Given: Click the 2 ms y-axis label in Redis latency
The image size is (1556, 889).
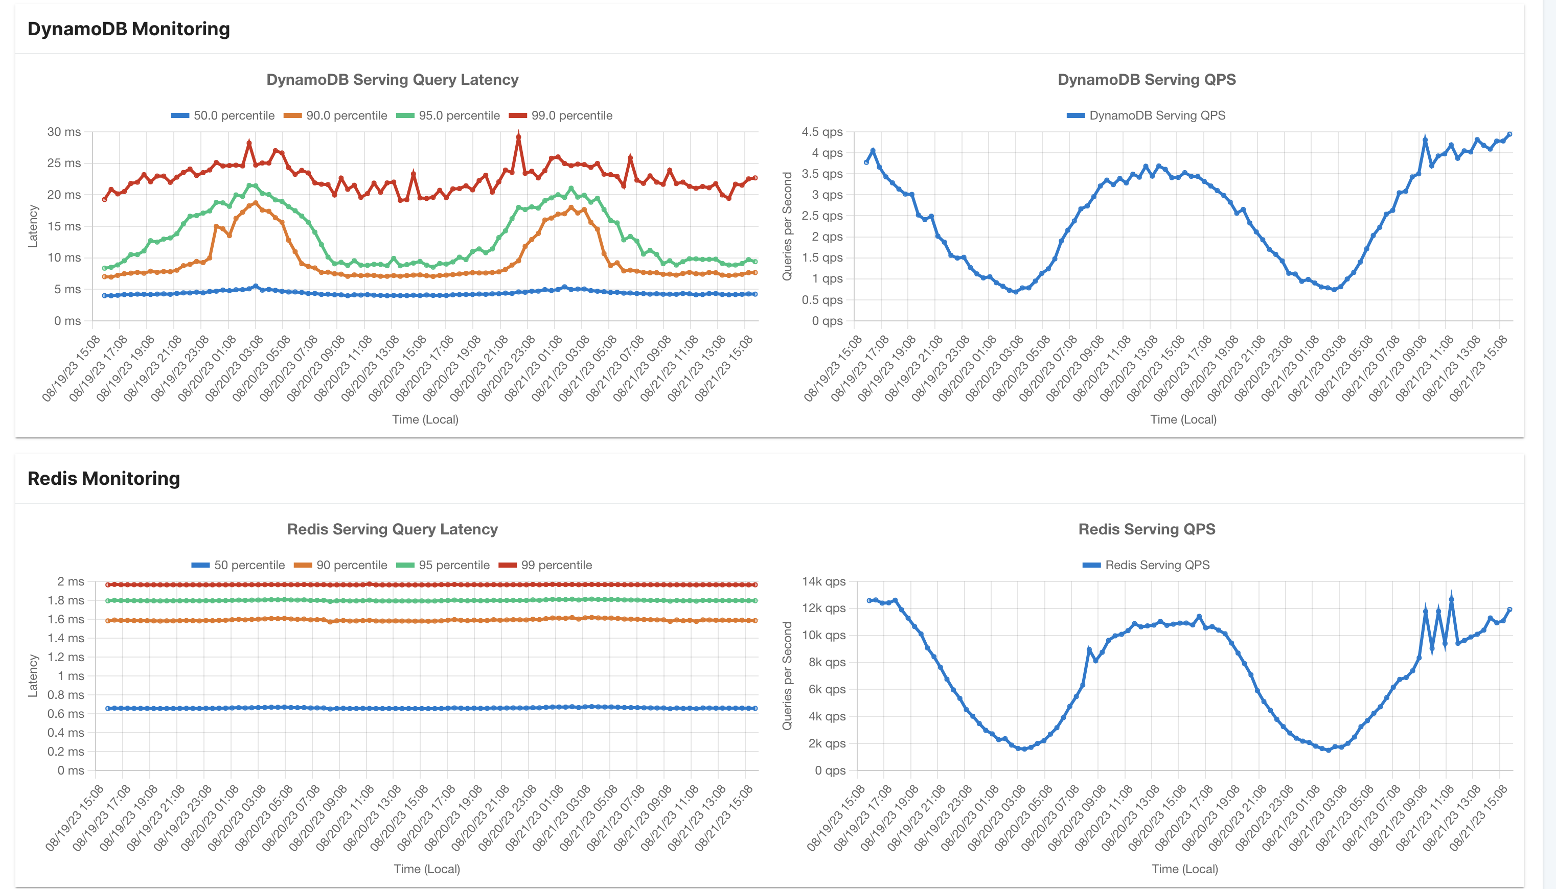Looking at the screenshot, I should (x=71, y=581).
